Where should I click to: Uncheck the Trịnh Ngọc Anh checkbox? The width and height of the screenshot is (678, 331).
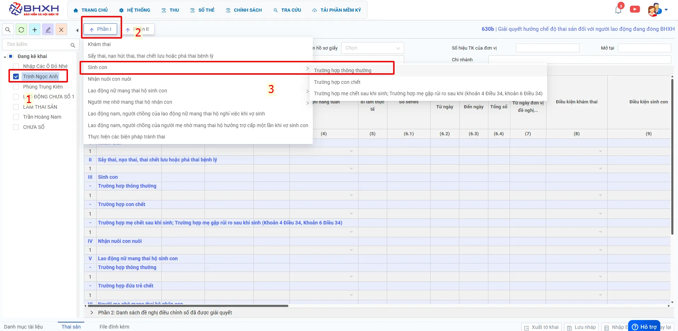pos(16,76)
